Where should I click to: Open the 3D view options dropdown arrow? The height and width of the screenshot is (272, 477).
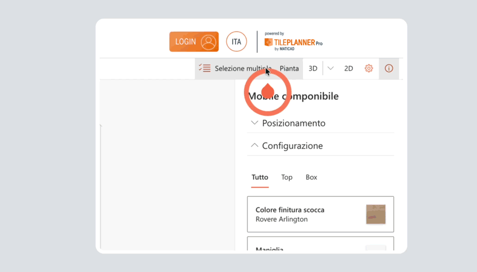330,69
